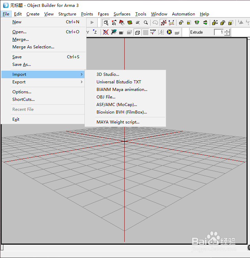Select Merge As Selection... entry
The height and width of the screenshot is (258, 250).
(44, 47)
